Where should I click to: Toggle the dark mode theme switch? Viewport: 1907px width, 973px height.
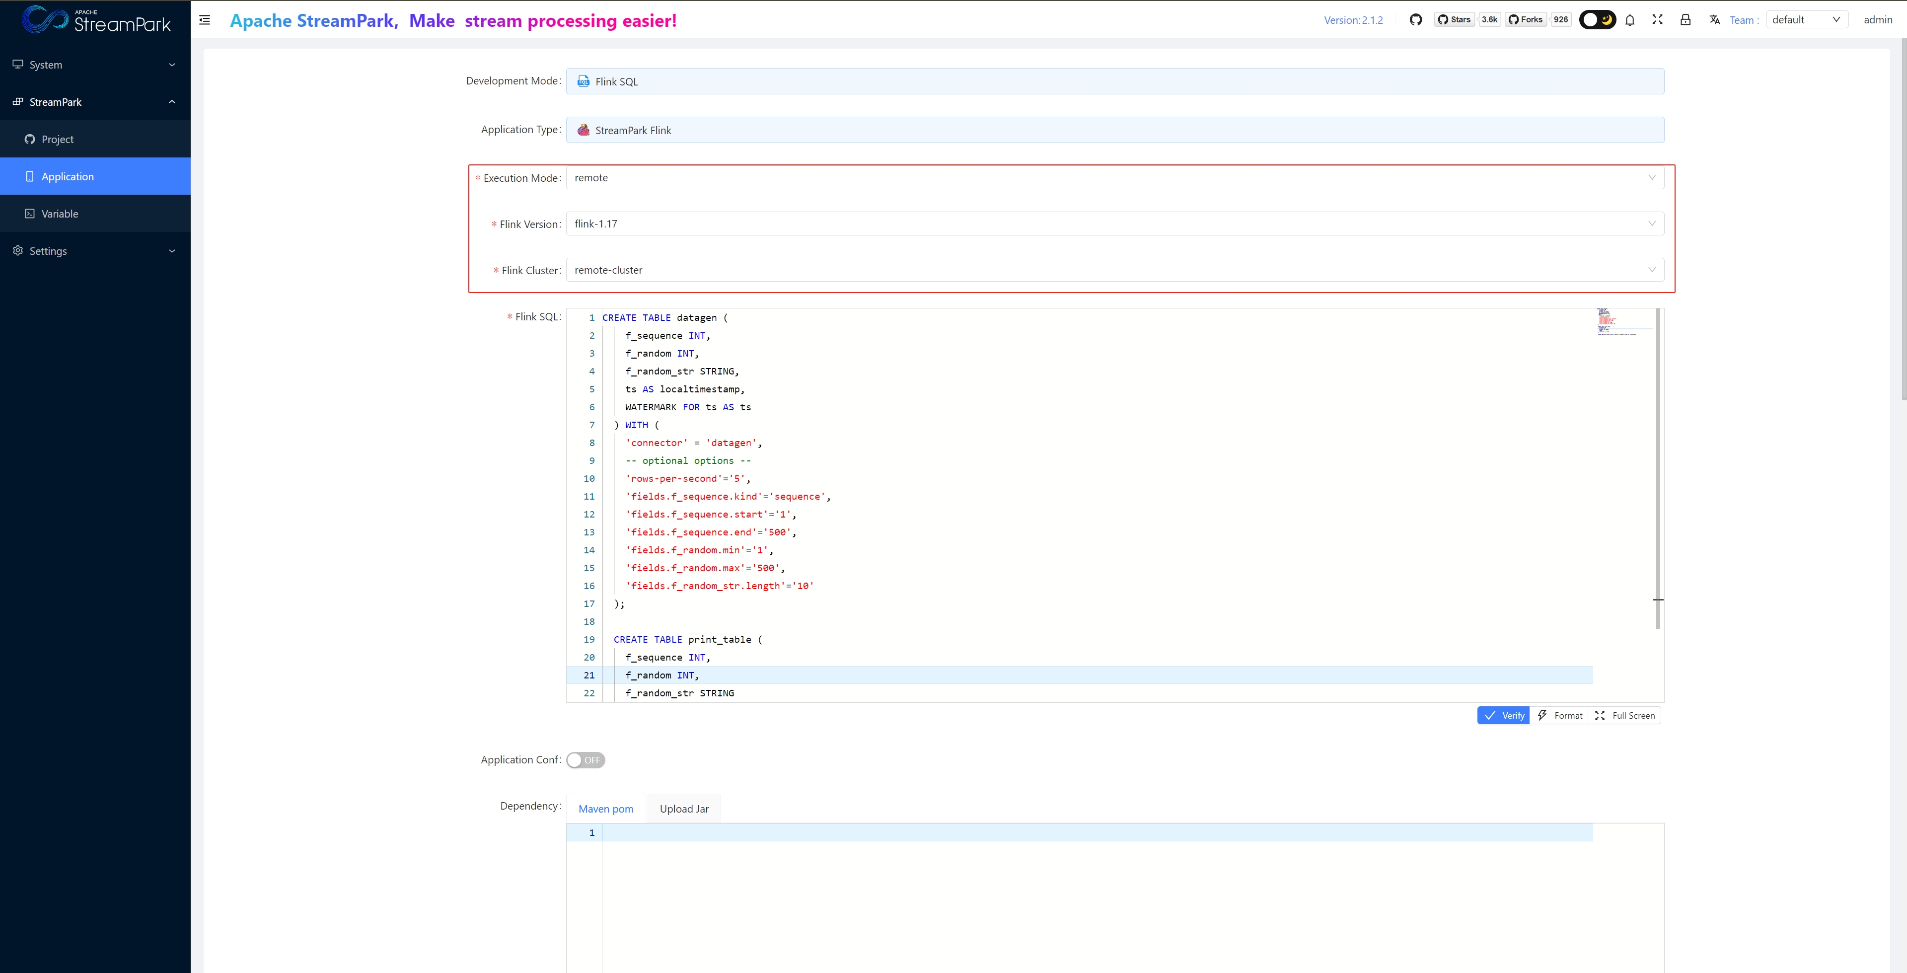[x=1597, y=20]
